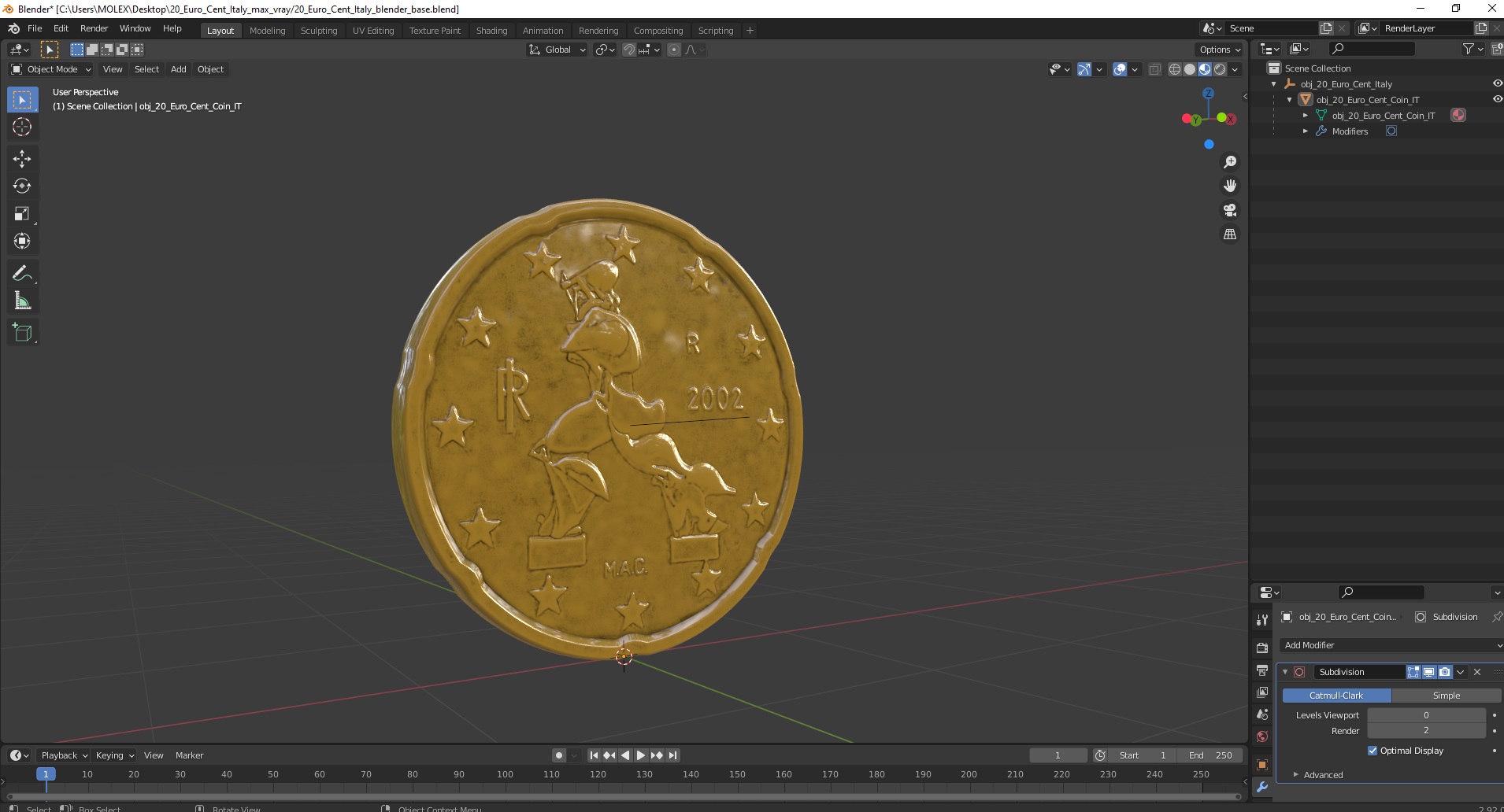Open Tool properties tab icon
The height and width of the screenshot is (812, 1504).
pos(1262,620)
